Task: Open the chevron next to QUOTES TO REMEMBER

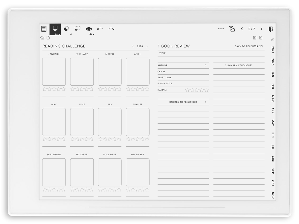Action: (x=205, y=102)
